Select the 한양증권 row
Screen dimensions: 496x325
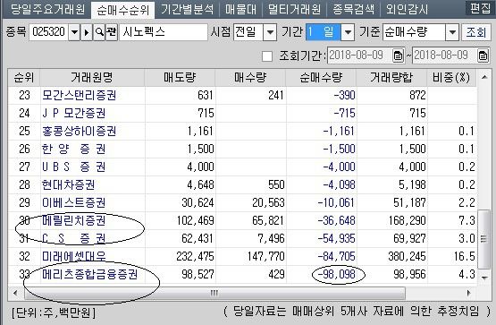pyautogui.click(x=242, y=149)
